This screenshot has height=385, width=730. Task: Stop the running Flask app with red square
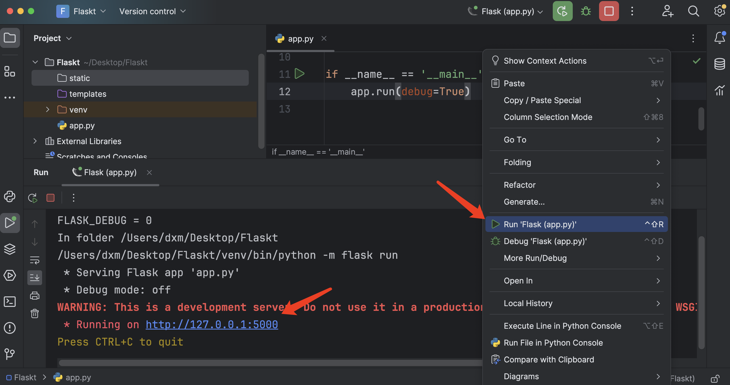609,11
